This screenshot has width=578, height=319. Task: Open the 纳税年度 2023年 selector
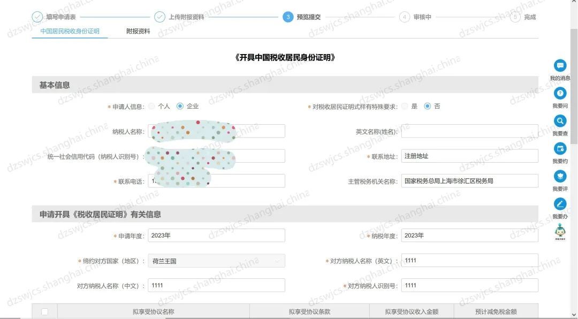(469, 236)
